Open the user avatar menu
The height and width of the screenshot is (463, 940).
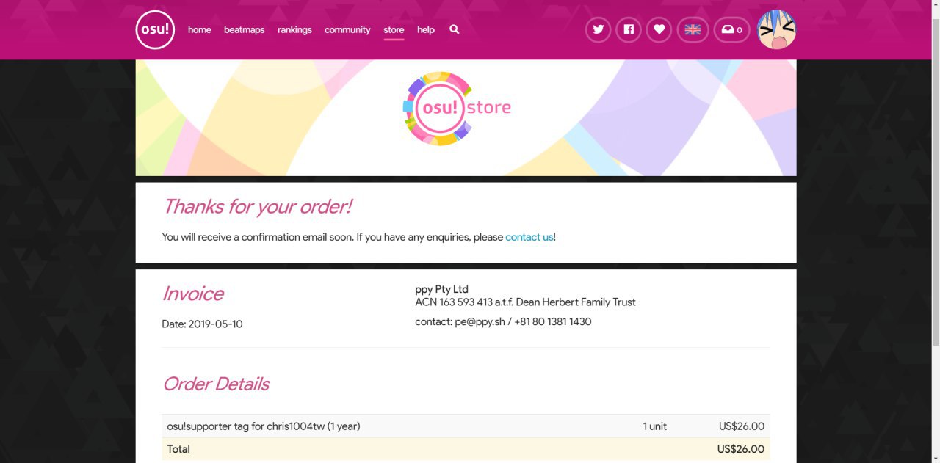(776, 30)
